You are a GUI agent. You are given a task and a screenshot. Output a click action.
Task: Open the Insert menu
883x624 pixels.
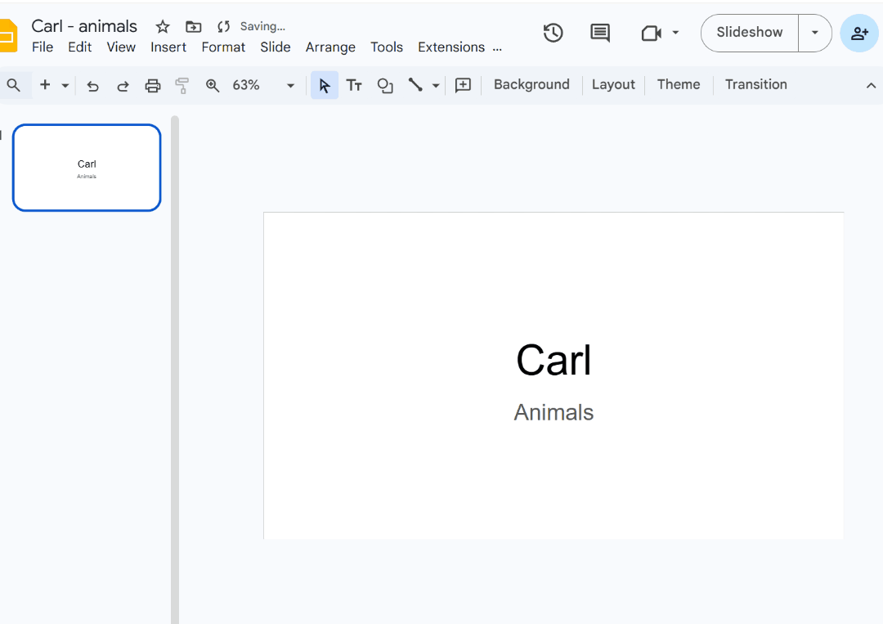click(x=168, y=47)
